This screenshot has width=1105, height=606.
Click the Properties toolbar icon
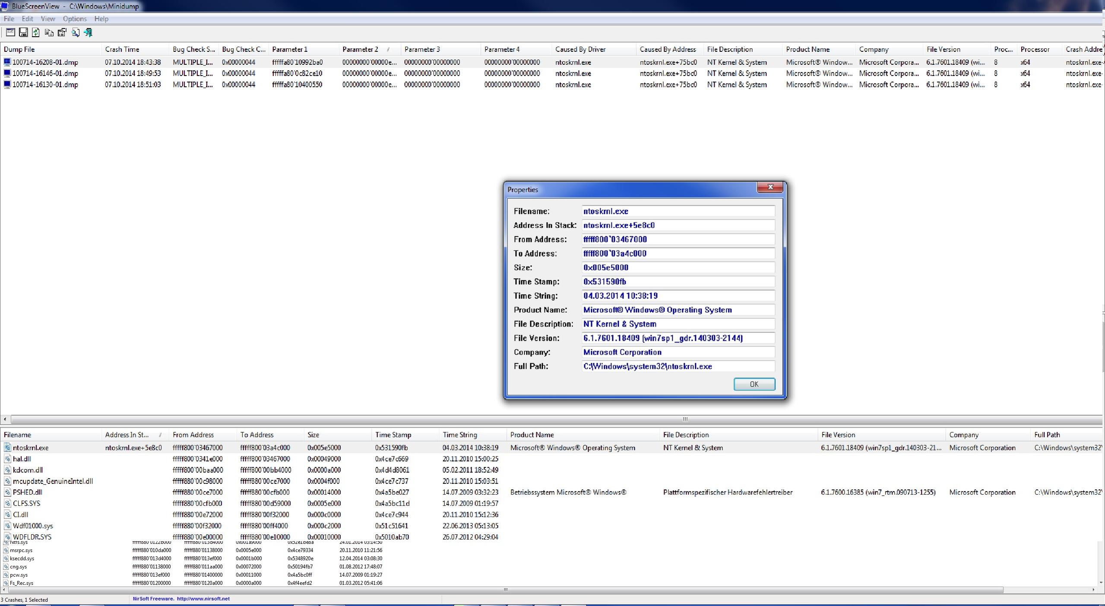coord(62,32)
